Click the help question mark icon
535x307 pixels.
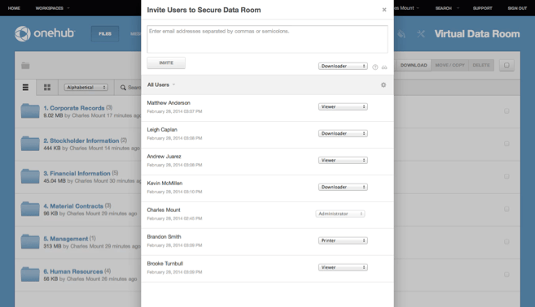point(375,67)
